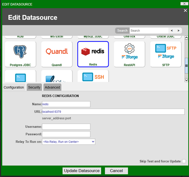The image size is (189, 177).
Task: Click into the datasource Search field
Action: click(148, 30)
